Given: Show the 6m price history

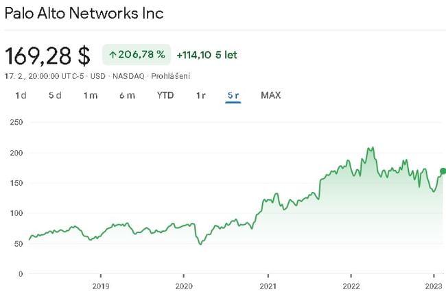Looking at the screenshot, I should [127, 95].
